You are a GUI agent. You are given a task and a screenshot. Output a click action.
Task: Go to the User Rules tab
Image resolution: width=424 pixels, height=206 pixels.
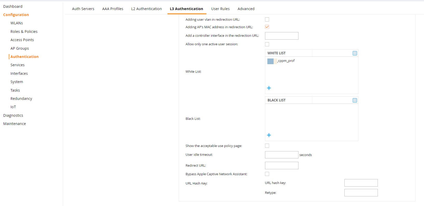220,9
